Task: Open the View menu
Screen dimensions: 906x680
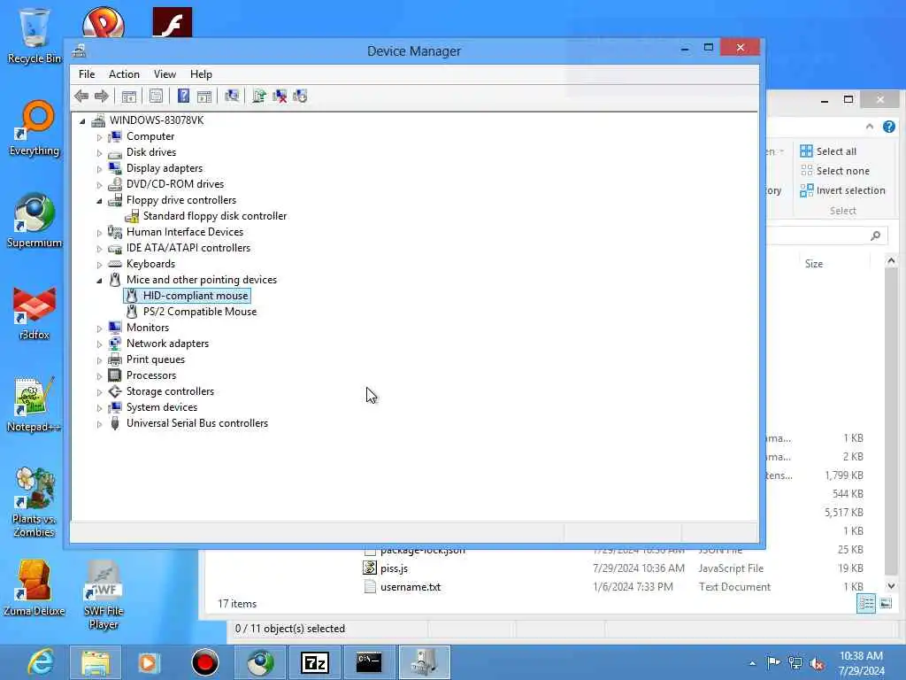Action: (x=165, y=74)
